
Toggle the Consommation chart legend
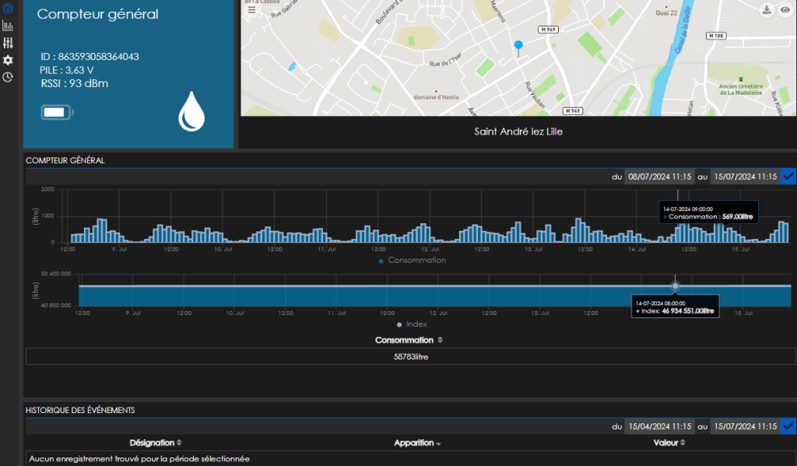coord(413,260)
